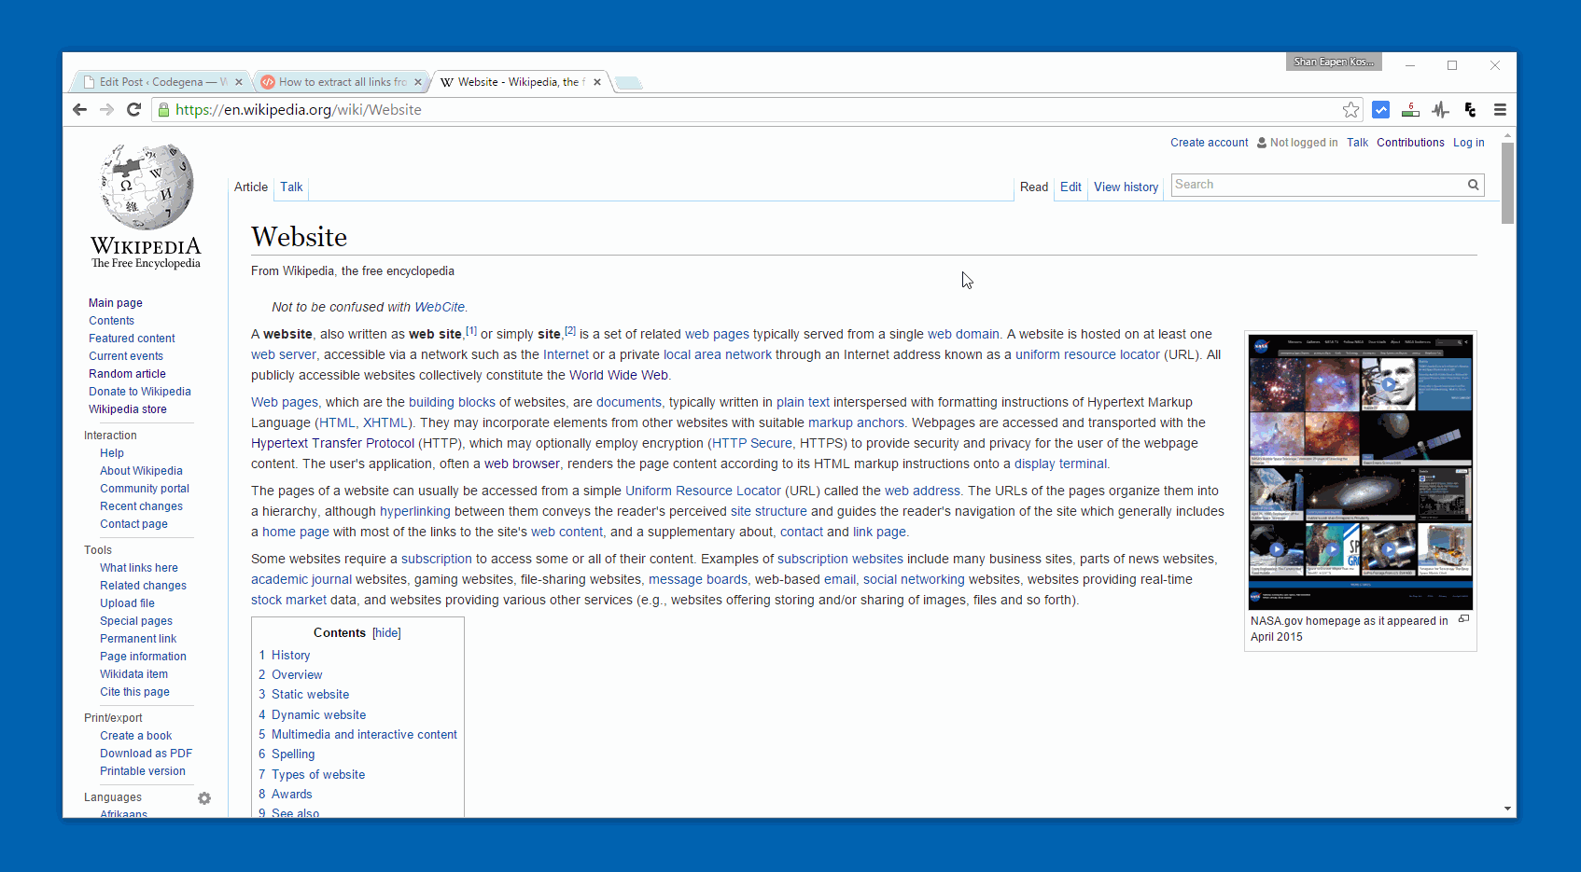Click Download as PDF
The height and width of the screenshot is (872, 1581).
pyautogui.click(x=147, y=754)
